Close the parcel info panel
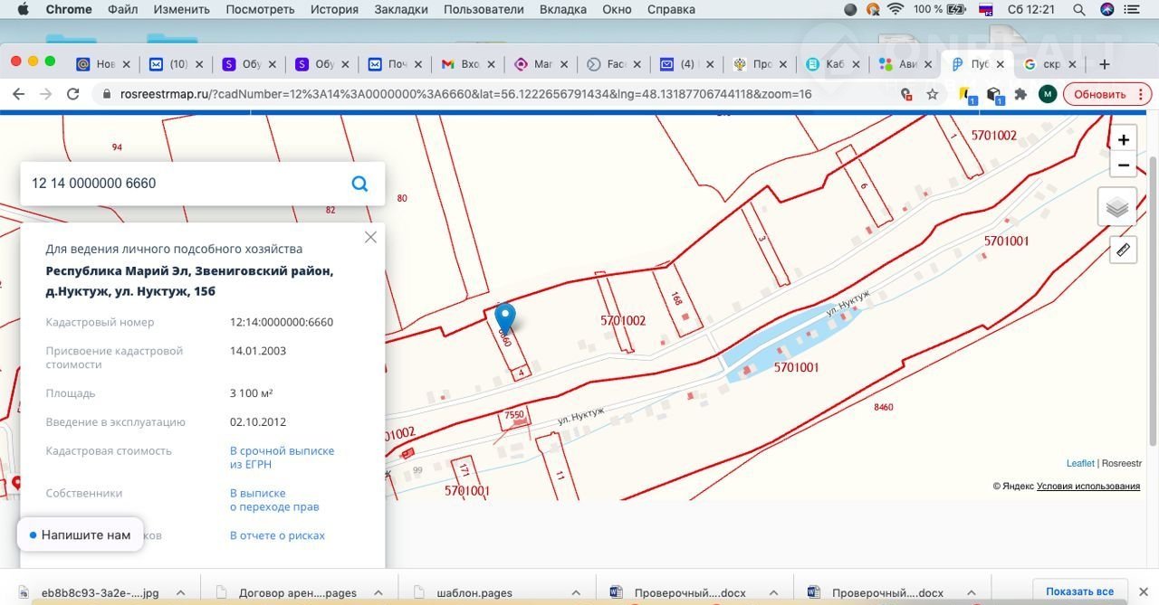1159x605 pixels. 370,237
